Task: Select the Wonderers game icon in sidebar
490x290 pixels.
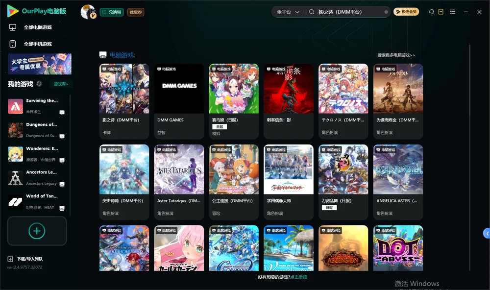Action: click(x=15, y=154)
